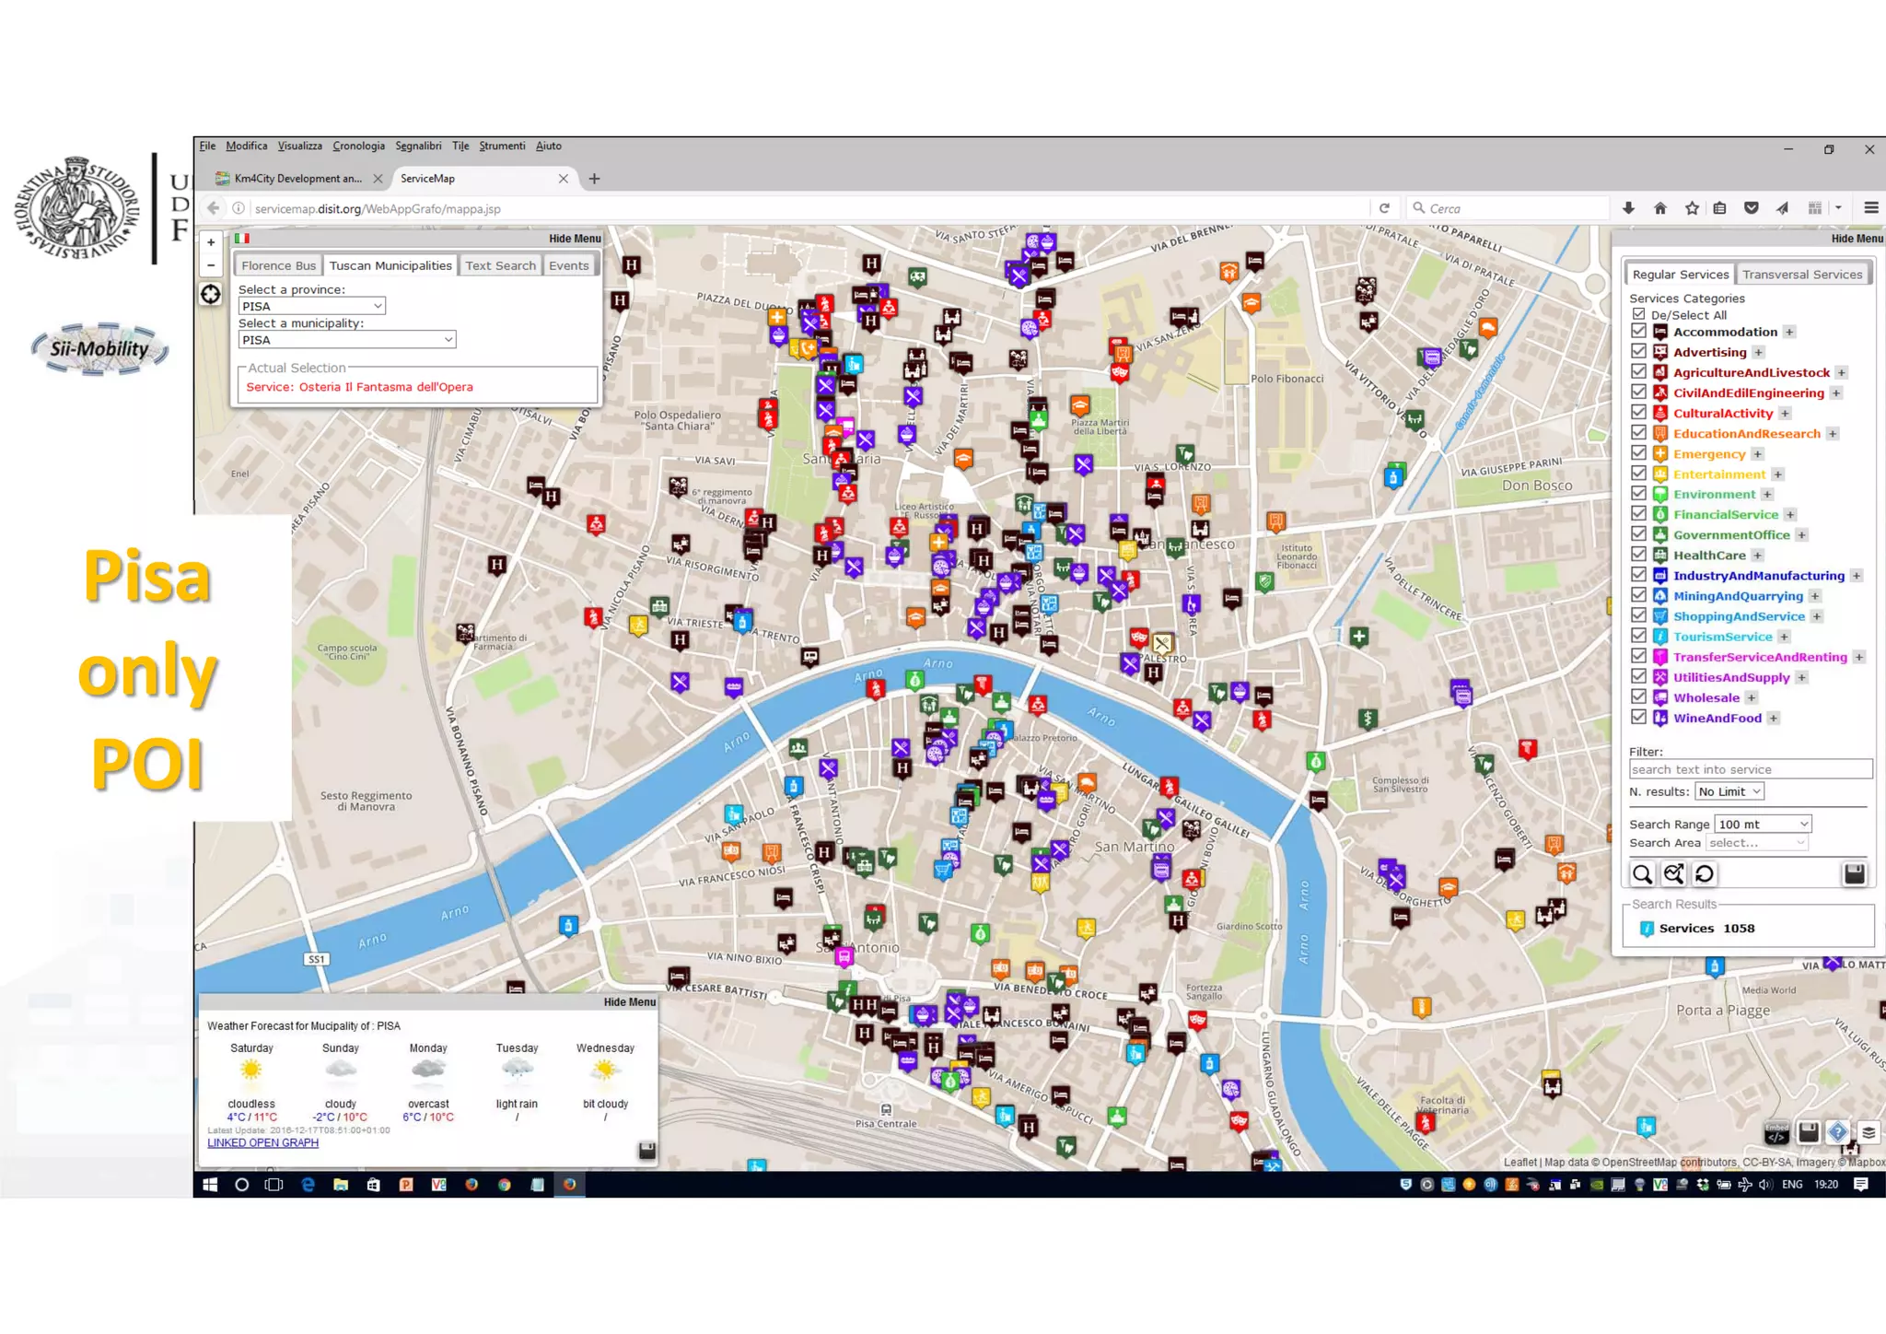
Task: Click the floppy save icon on map corner
Action: tap(1808, 1131)
